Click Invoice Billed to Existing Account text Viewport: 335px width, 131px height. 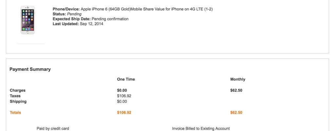pos(201,129)
